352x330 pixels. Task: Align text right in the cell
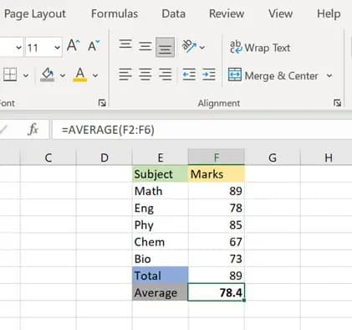tap(166, 75)
